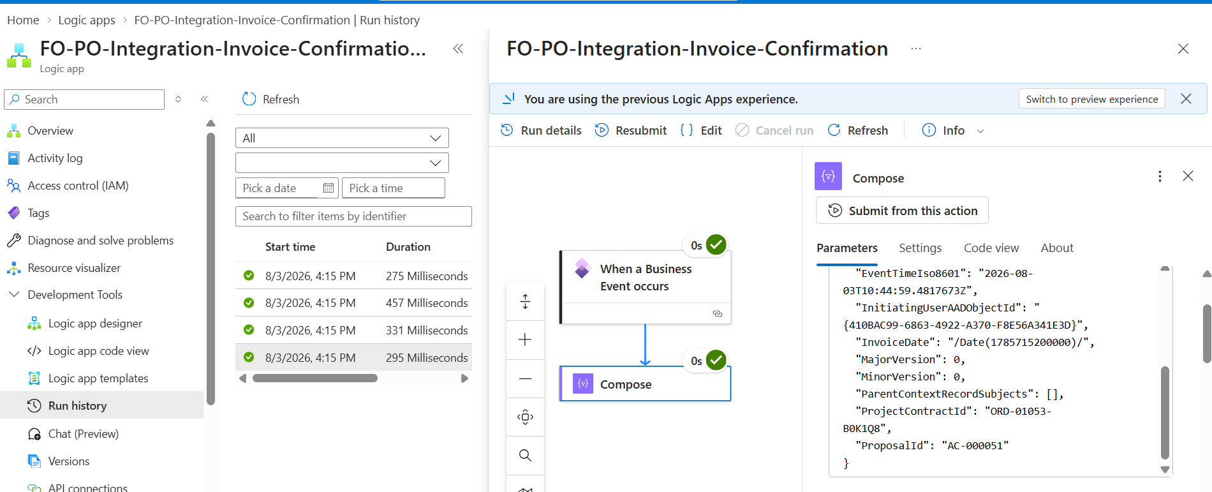
Task: Click the sidebar Search field
Action: (x=84, y=100)
